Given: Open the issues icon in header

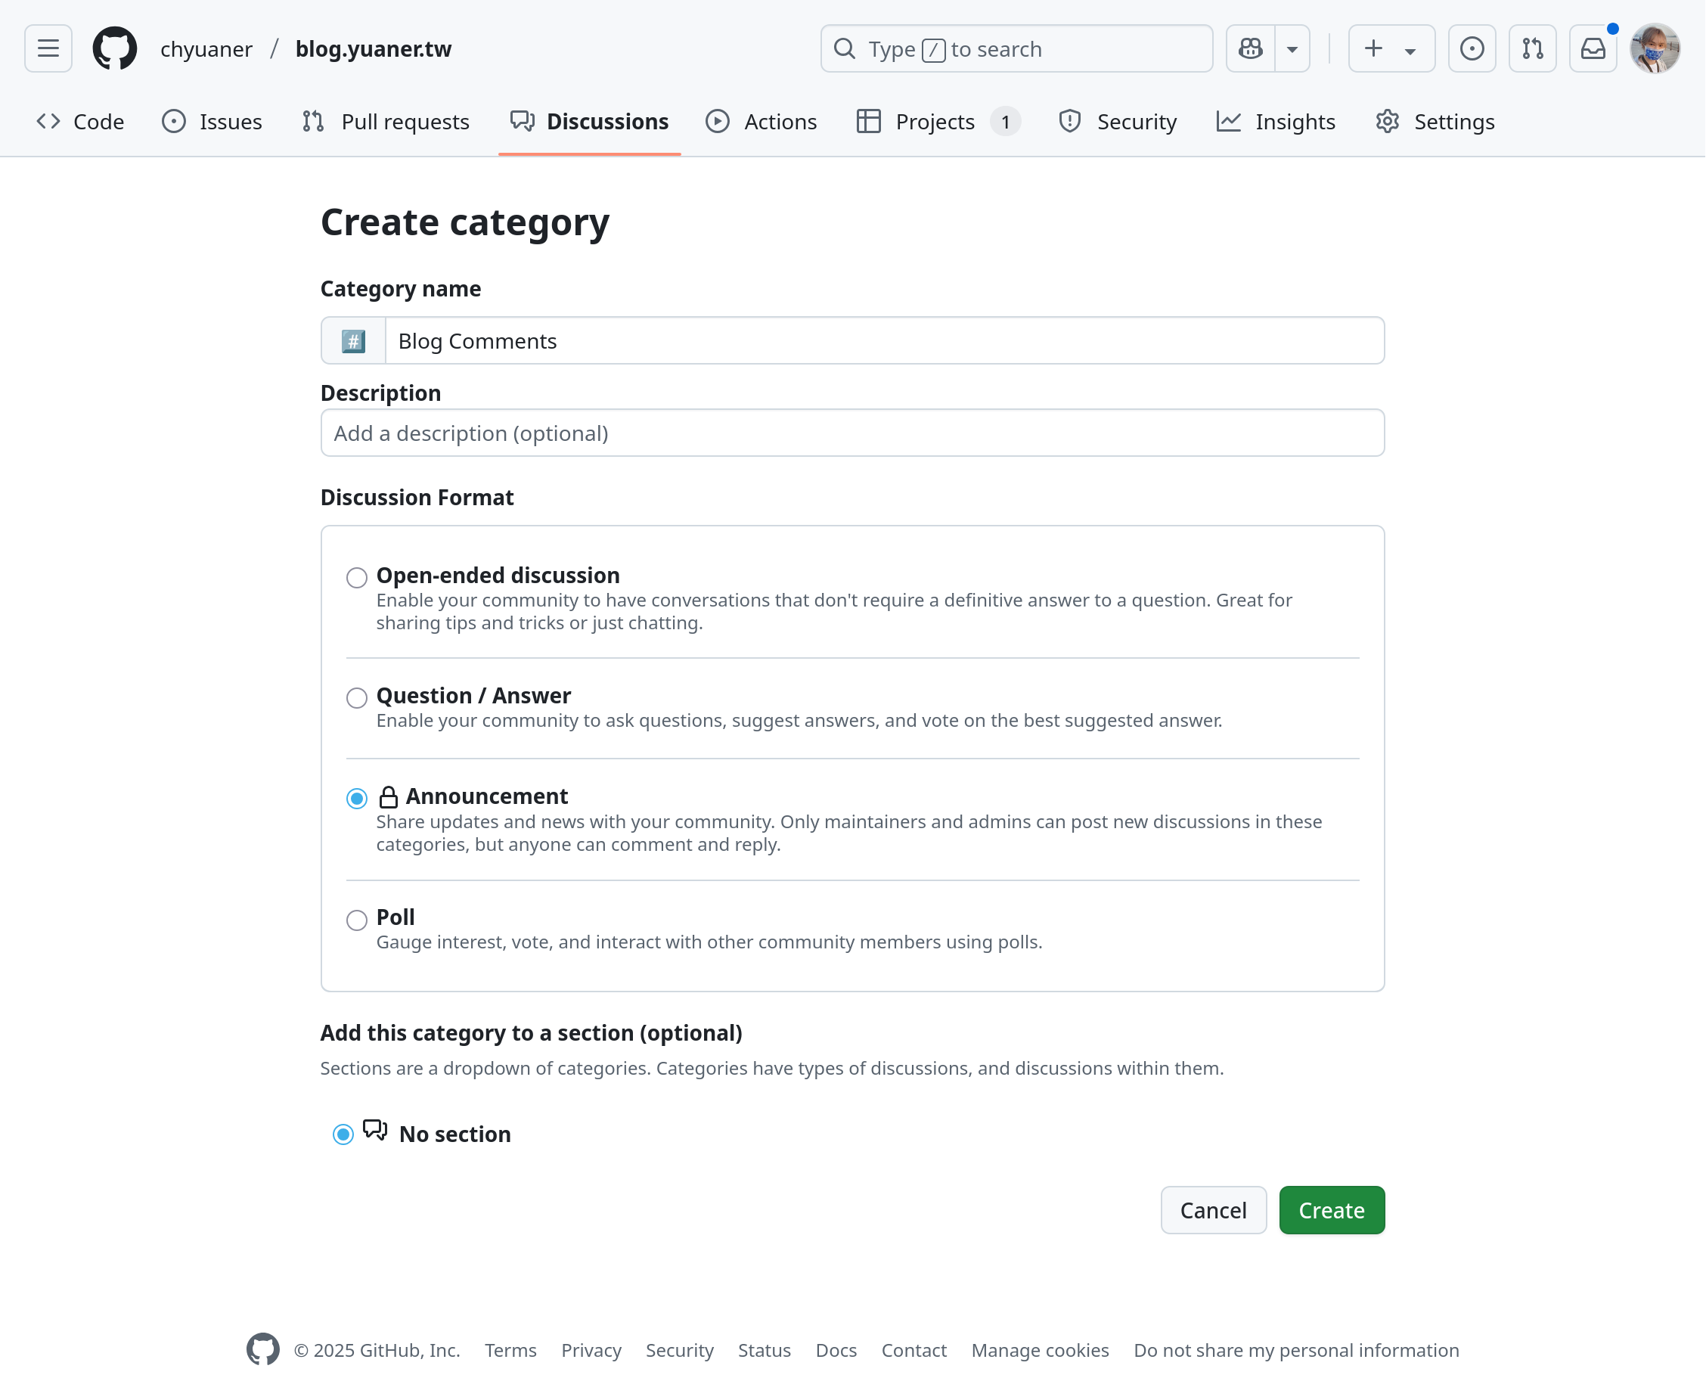Looking at the screenshot, I should coord(1471,48).
